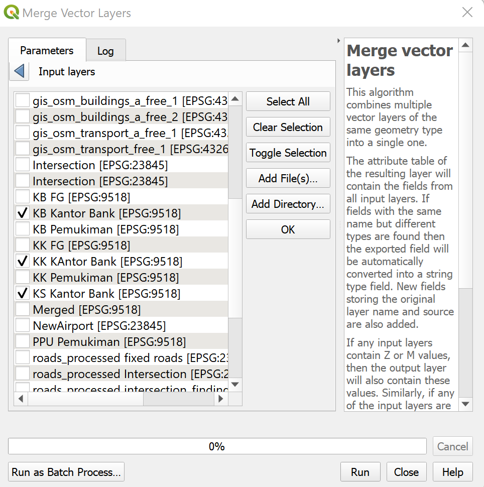Uncheck the KB Kantor Bank layer
This screenshot has height=487, width=484.
[x=22, y=213]
